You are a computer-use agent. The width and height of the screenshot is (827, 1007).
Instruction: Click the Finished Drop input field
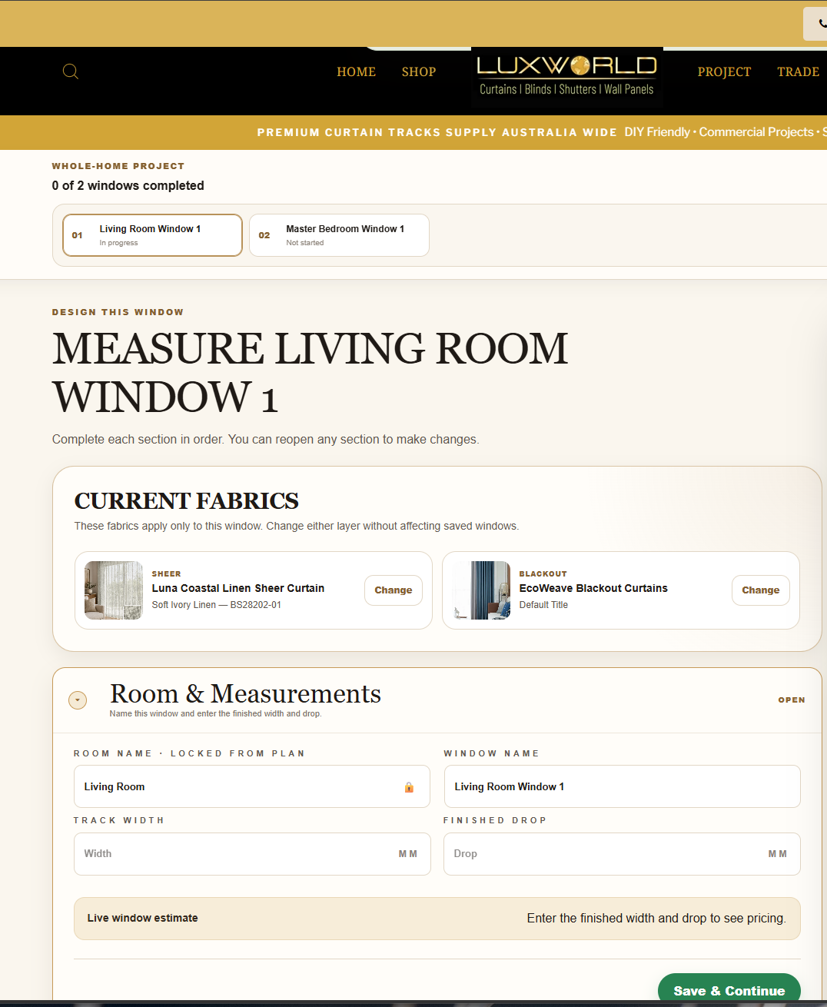(x=623, y=854)
